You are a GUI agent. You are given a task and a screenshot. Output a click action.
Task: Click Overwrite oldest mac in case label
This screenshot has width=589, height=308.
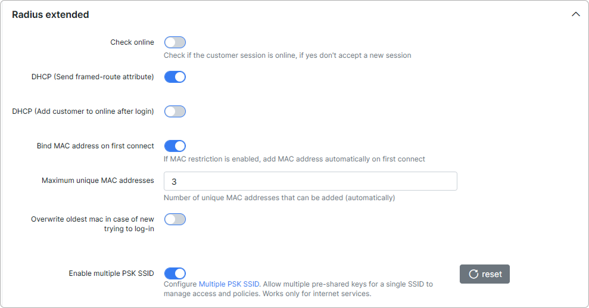tap(92, 224)
